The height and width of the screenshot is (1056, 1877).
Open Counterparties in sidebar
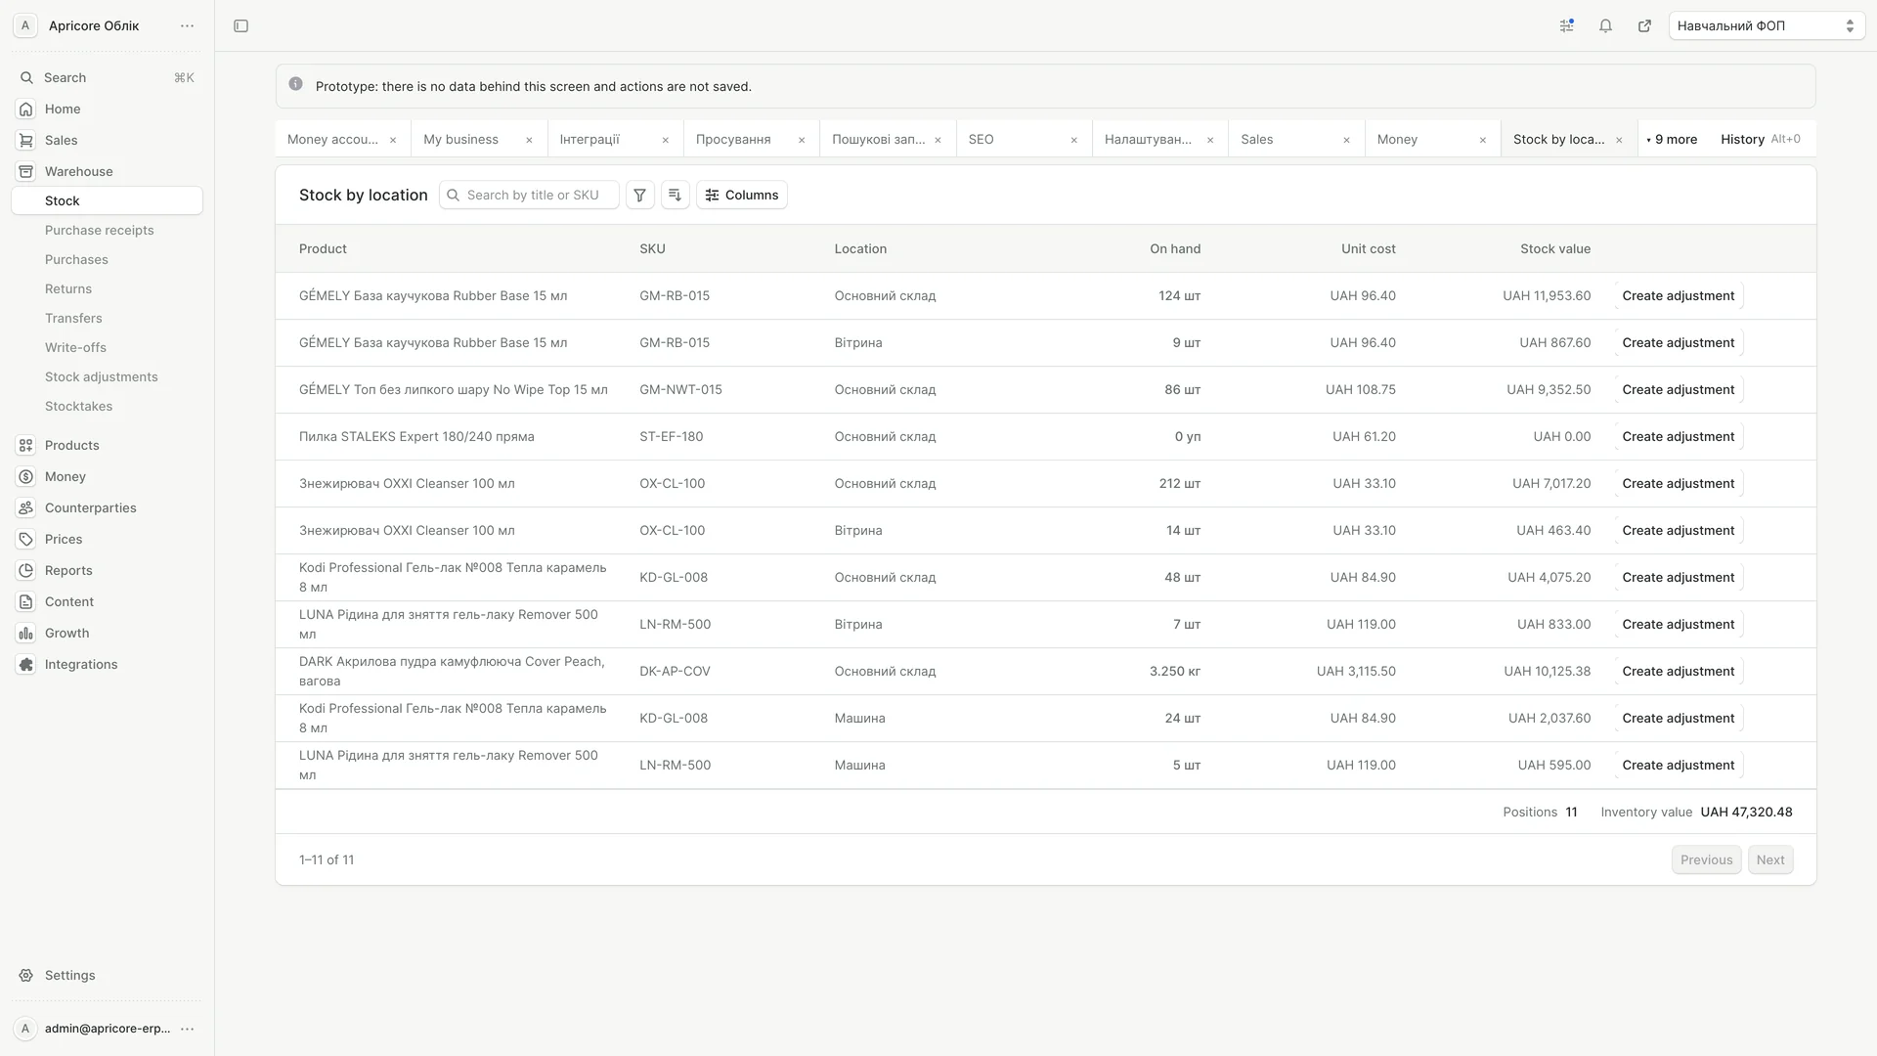[x=107, y=507]
